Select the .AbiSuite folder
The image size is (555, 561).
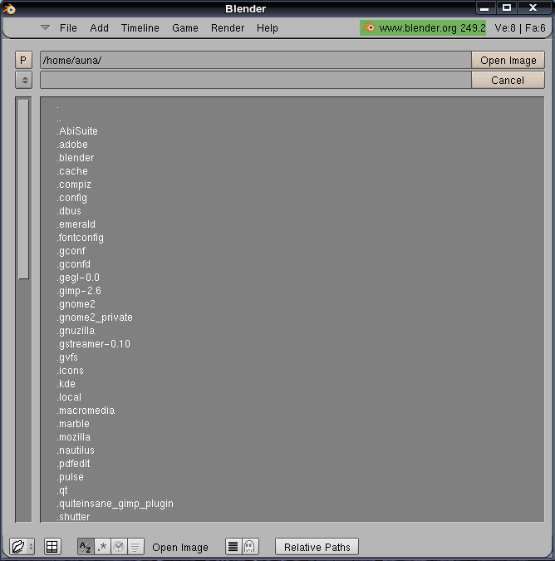tap(77, 131)
